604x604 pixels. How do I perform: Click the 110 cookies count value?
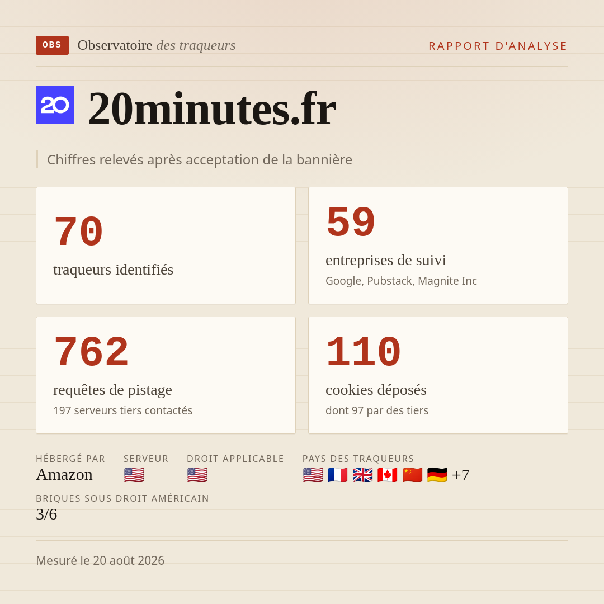pos(364,352)
